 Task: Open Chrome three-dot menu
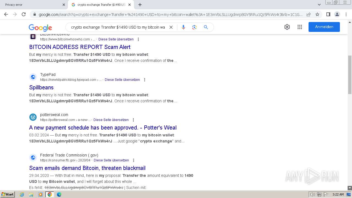coord(346,14)
